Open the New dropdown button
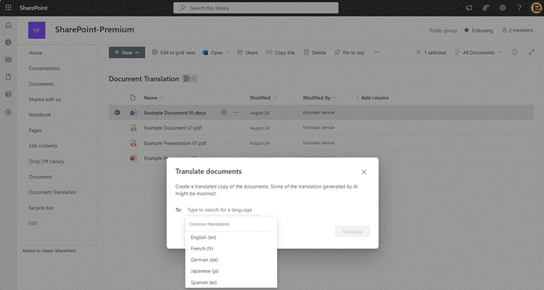 pos(127,53)
